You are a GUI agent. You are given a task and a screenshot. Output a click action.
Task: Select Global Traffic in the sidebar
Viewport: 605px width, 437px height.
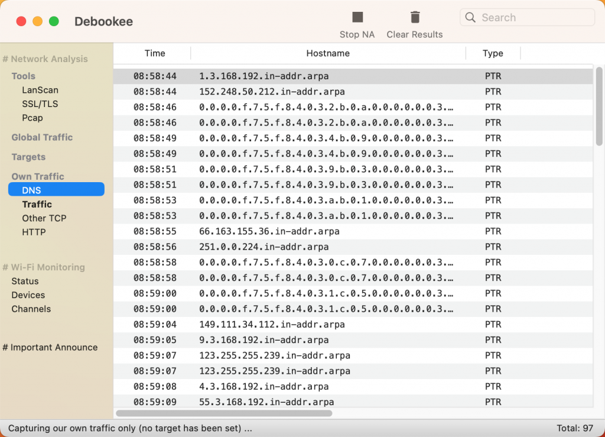42,137
